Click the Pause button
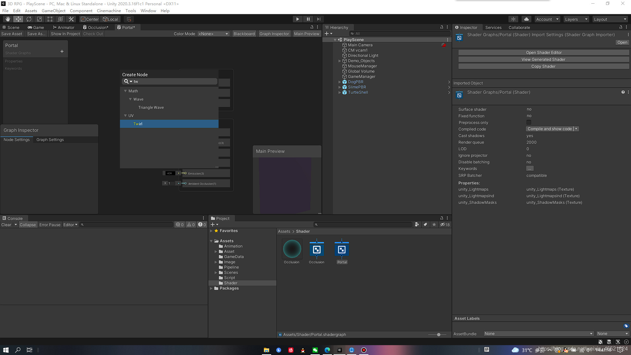The height and width of the screenshot is (355, 631). [308, 19]
